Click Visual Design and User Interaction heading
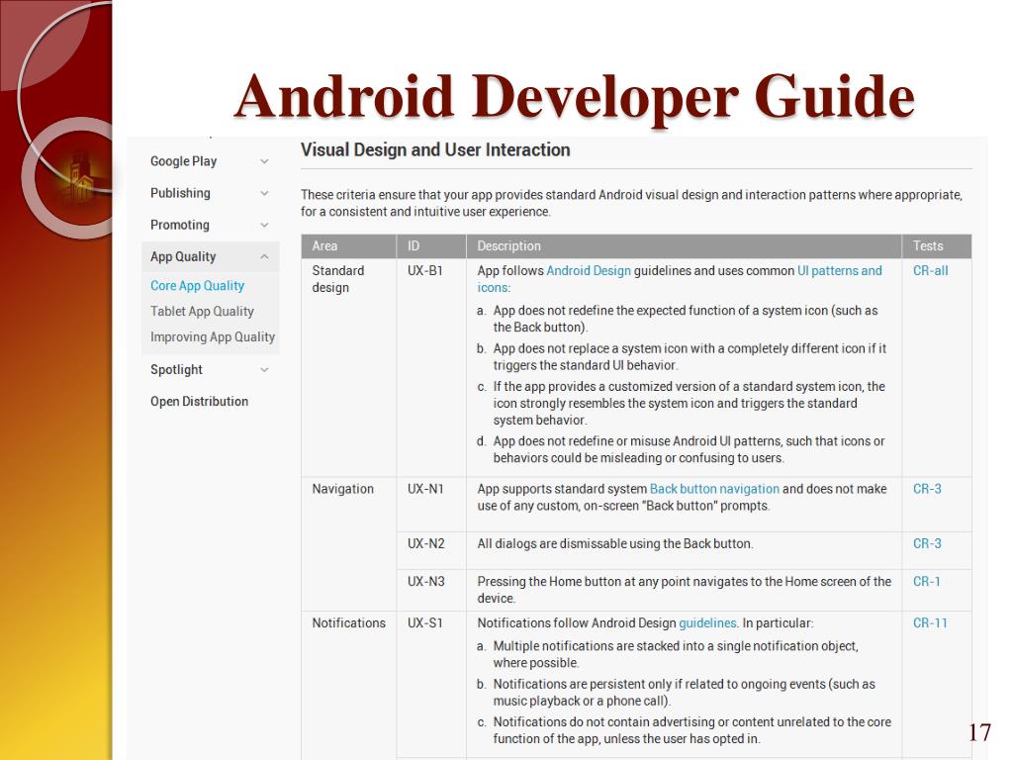This screenshot has height=760, width=1013. (435, 150)
